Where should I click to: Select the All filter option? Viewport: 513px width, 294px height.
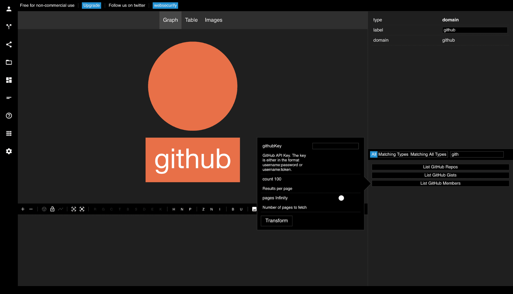point(374,154)
